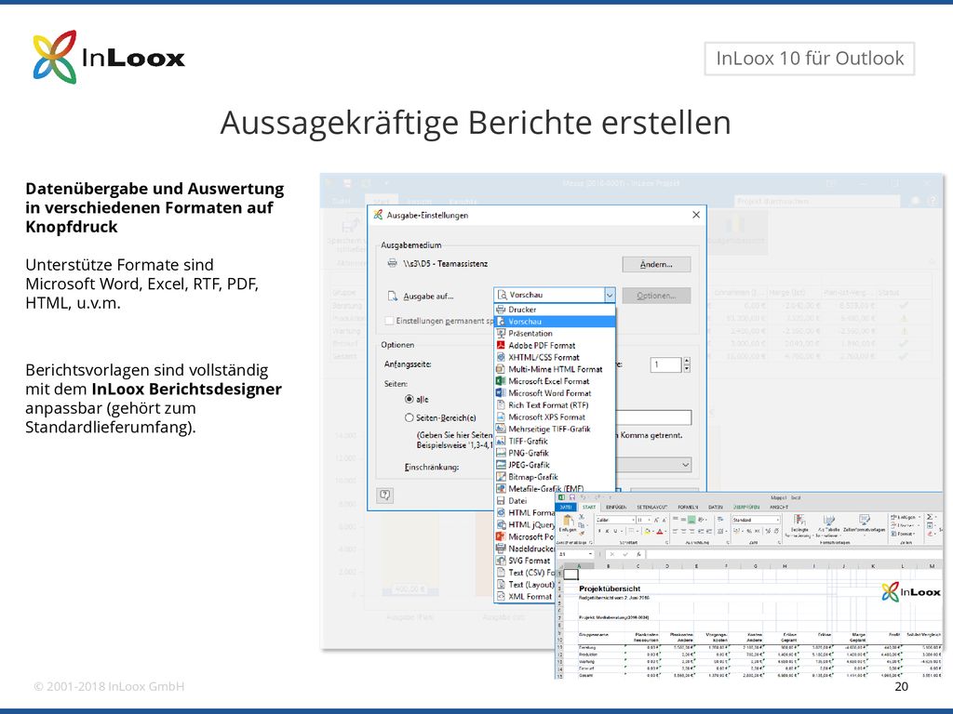Click the Nadeldrucker icon

pos(501,549)
